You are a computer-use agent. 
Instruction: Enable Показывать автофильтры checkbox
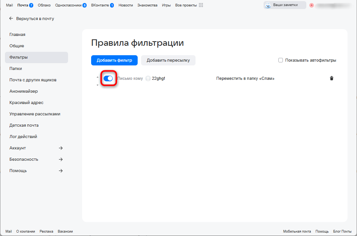[281, 60]
